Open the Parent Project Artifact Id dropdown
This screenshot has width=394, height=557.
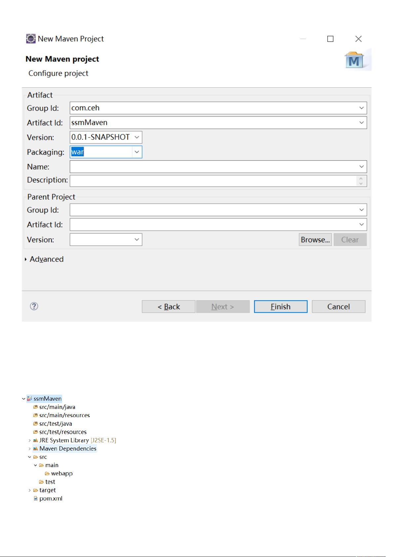361,224
